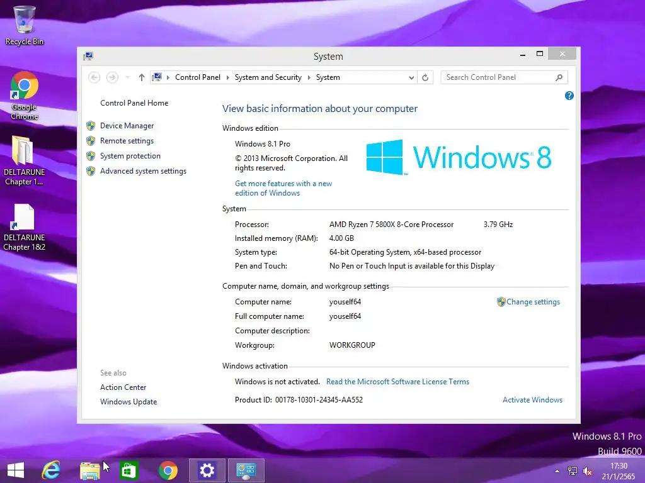Open Remote settings link
This screenshot has height=483, width=645.
(x=127, y=141)
